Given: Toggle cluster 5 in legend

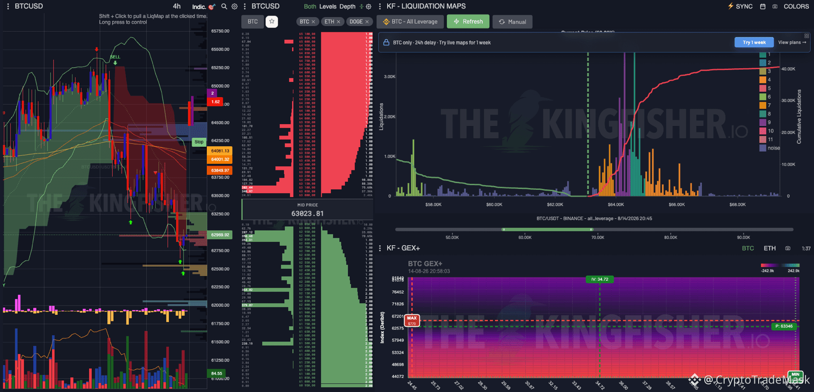Looking at the screenshot, I should 765,88.
